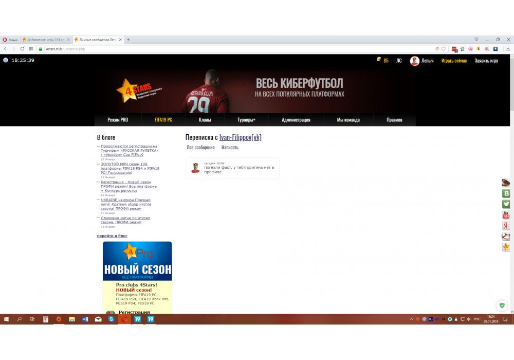Click the green shield badge icon
This screenshot has width=514, height=360.
pyautogui.click(x=502, y=305)
